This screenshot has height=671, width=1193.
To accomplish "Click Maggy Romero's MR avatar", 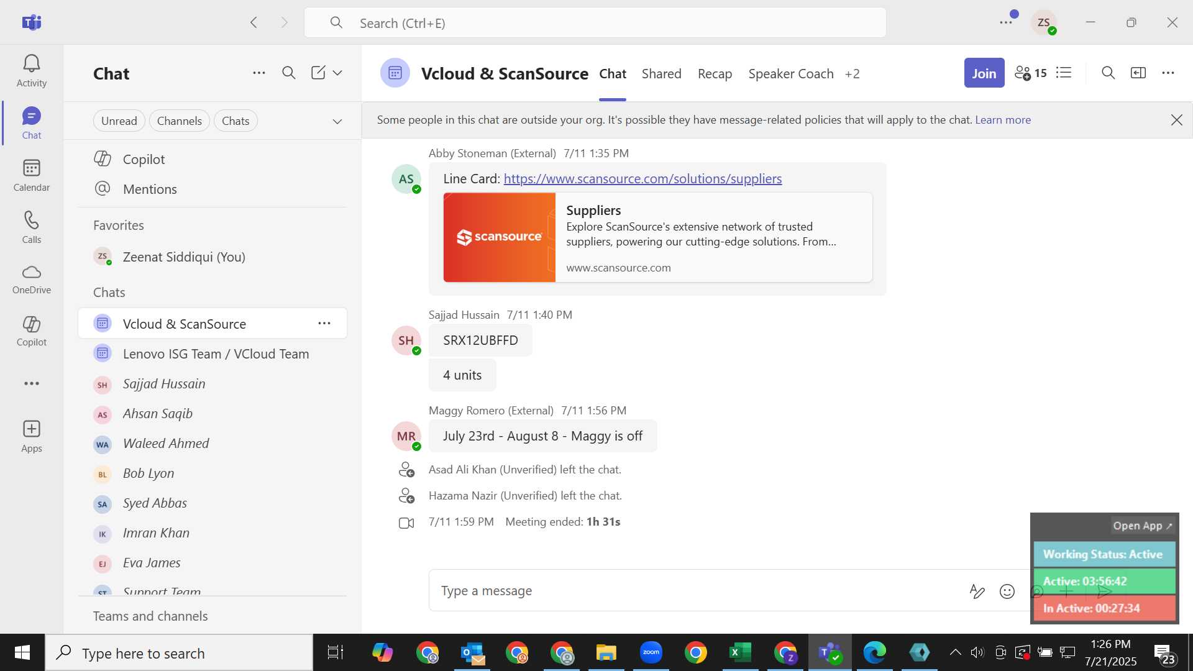I will pos(406,436).
